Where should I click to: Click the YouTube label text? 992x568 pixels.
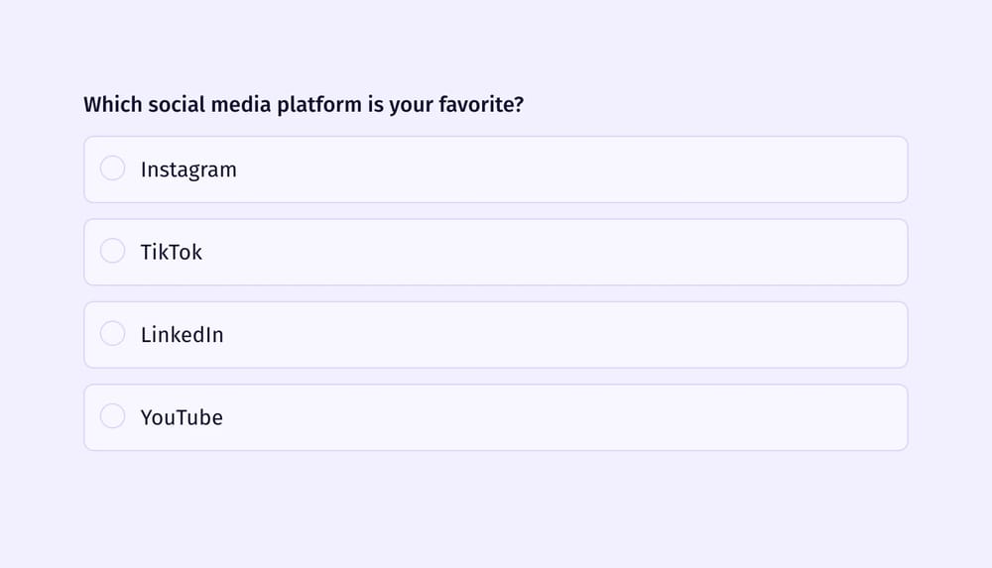[x=182, y=417]
